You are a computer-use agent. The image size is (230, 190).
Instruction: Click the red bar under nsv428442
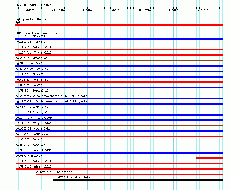pyautogui.click(x=119, y=82)
